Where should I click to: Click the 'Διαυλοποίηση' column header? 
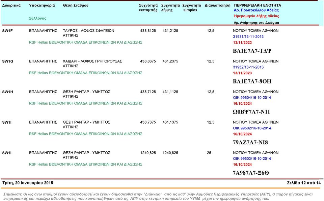pyautogui.click(x=217, y=5)
